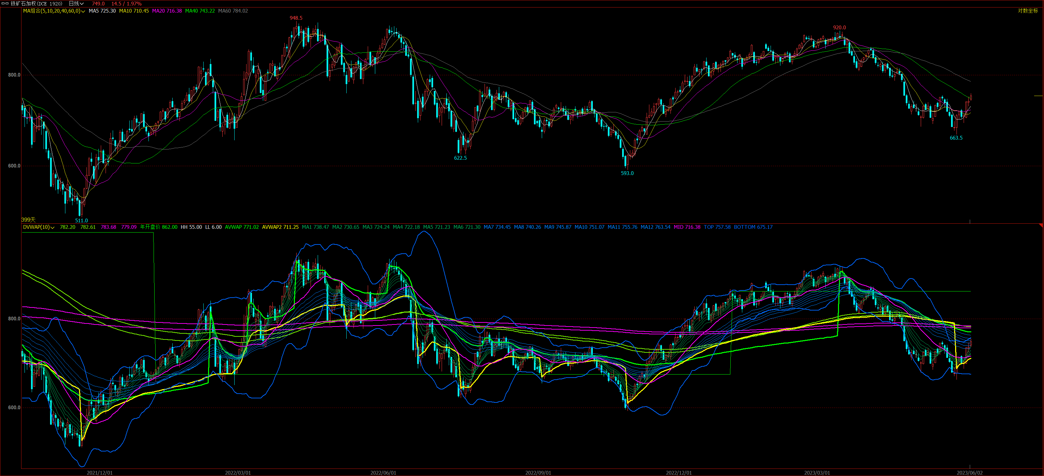Click the chain link icon beside contract name

coord(5,4)
